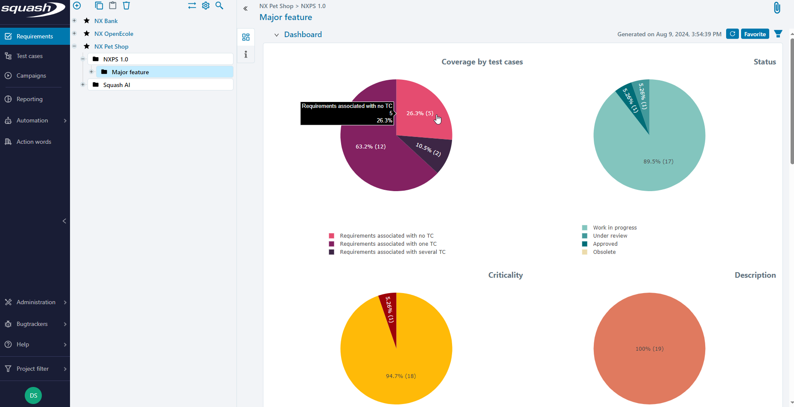This screenshot has width=794, height=407.
Task: Click the paste clipboard icon
Action: (113, 6)
